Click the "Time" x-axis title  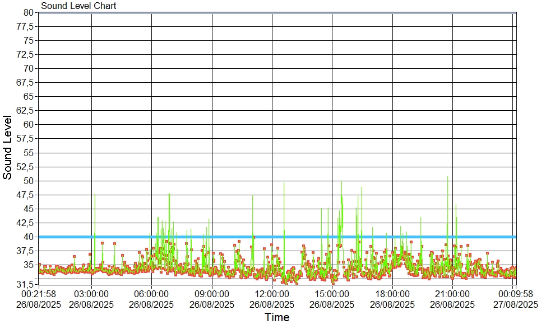(277, 318)
